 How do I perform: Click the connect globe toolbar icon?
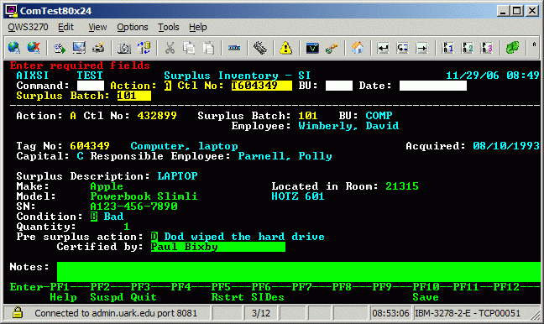click(x=14, y=48)
